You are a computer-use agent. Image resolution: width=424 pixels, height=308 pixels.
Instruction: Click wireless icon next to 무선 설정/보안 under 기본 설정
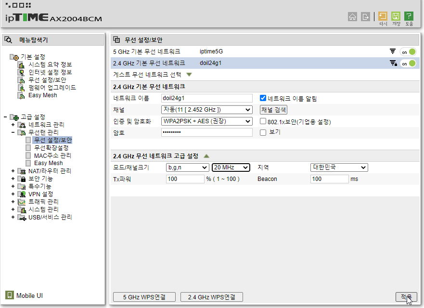tap(21, 80)
